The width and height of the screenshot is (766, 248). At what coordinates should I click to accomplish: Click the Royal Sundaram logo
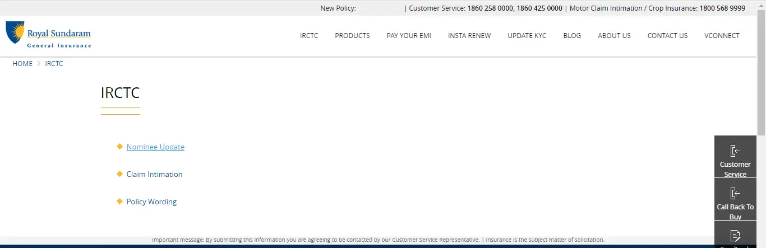48,35
